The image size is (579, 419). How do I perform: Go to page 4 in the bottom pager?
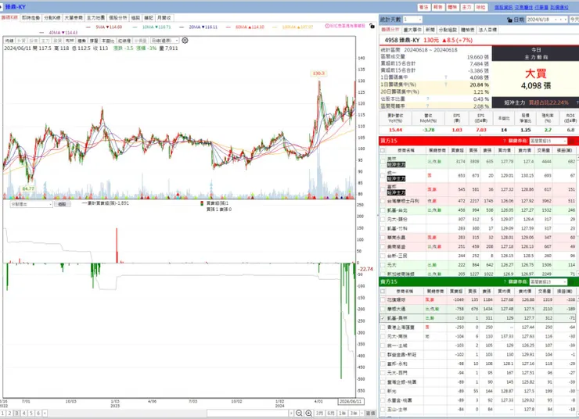pos(24,413)
